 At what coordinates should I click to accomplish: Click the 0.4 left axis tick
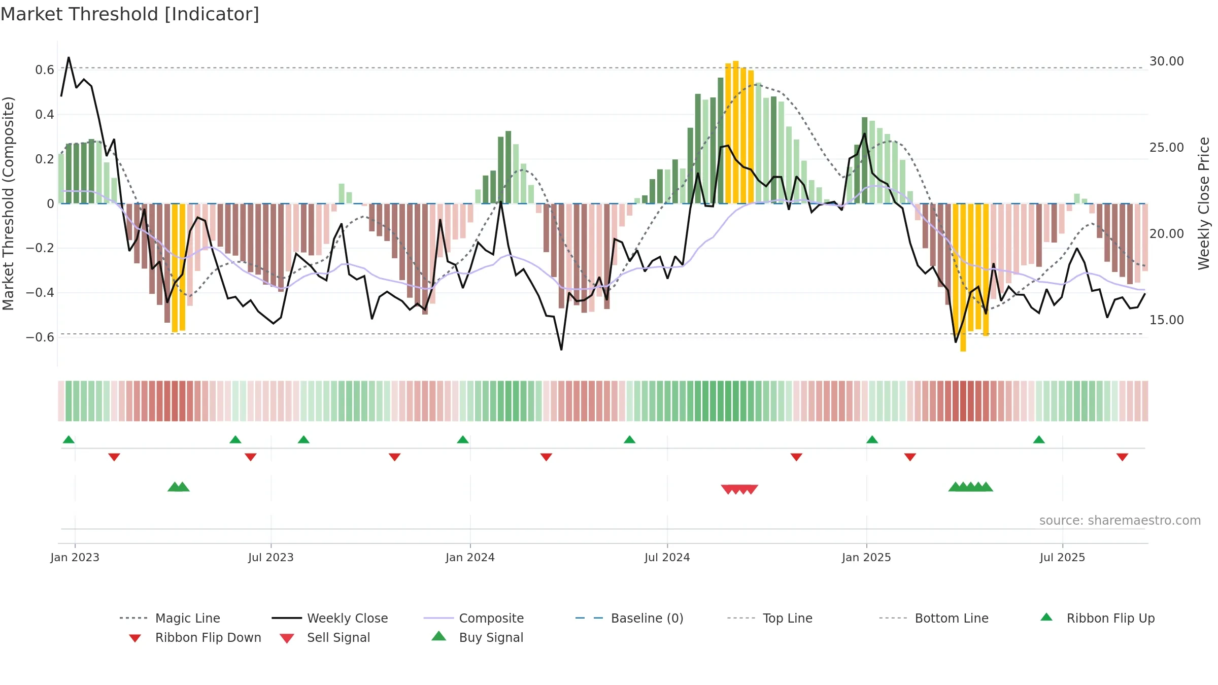tap(45, 115)
